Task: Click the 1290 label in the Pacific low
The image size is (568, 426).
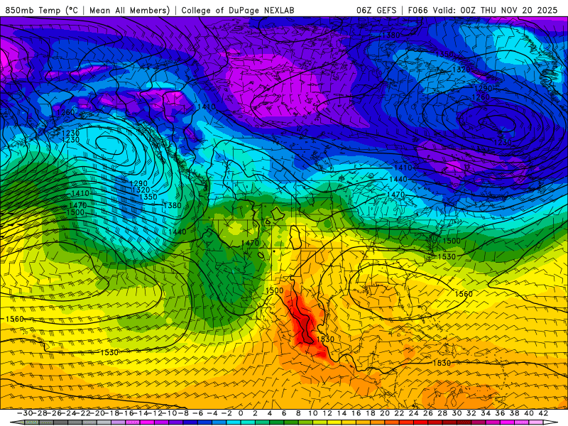Action: point(138,183)
